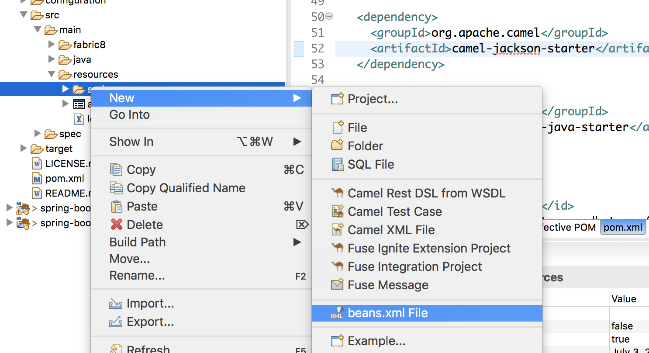Click line 52 marker in editor gutter
Image resolution: width=649 pixels, height=353 pixels.
[x=299, y=48]
